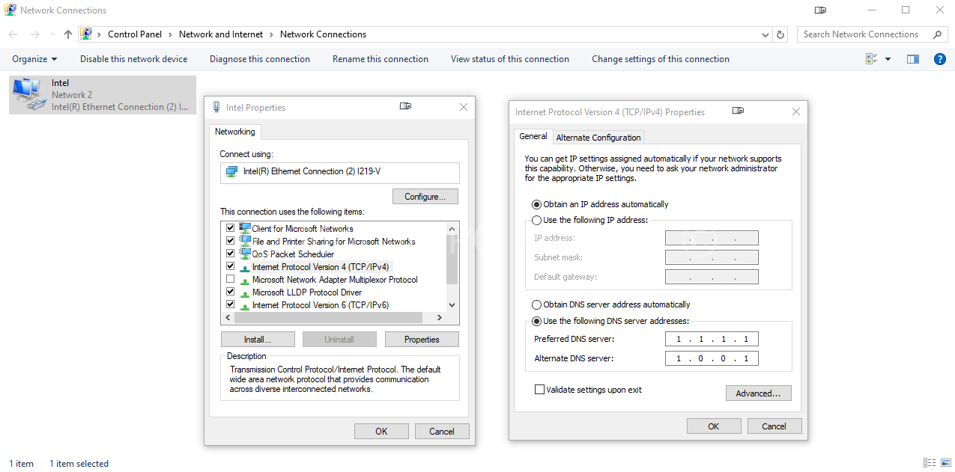The width and height of the screenshot is (955, 472).
Task: Toggle QoS Packet Scheduler checkbox
Action: pos(230,254)
